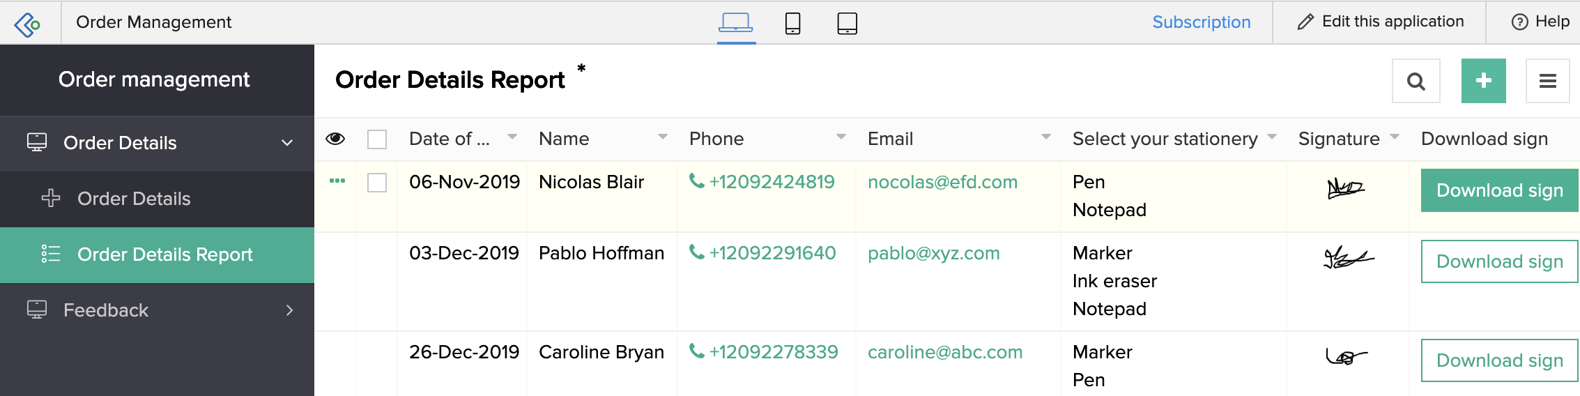Open the hamburger options menu
The width and height of the screenshot is (1580, 396).
point(1547,82)
